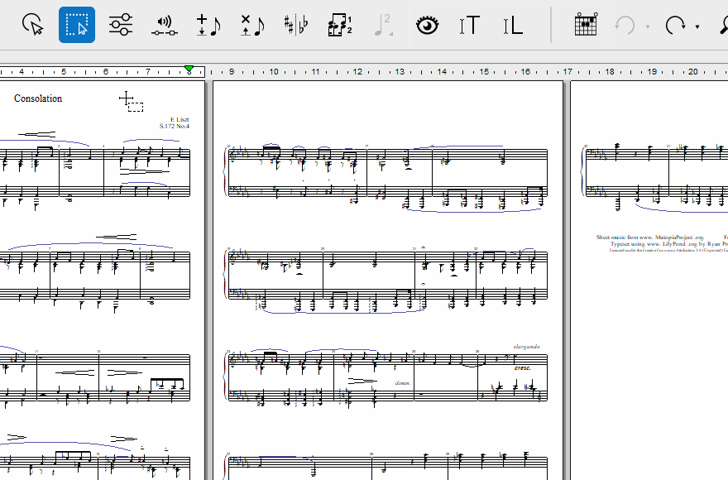Select the freehand lasso selection tool

tap(33, 25)
